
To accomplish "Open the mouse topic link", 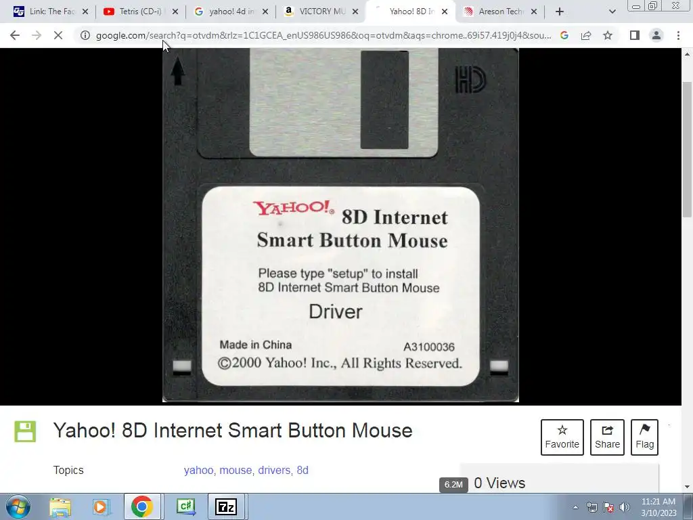I will coord(236,470).
